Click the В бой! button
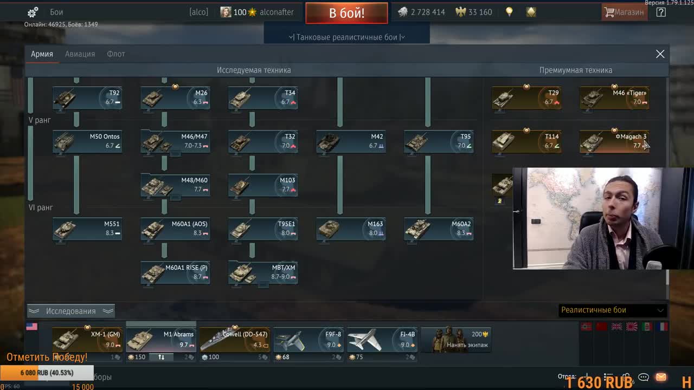Image resolution: width=694 pixels, height=390 pixels. 346,13
